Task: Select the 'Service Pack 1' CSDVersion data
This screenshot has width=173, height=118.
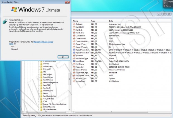Action: tap(115, 36)
